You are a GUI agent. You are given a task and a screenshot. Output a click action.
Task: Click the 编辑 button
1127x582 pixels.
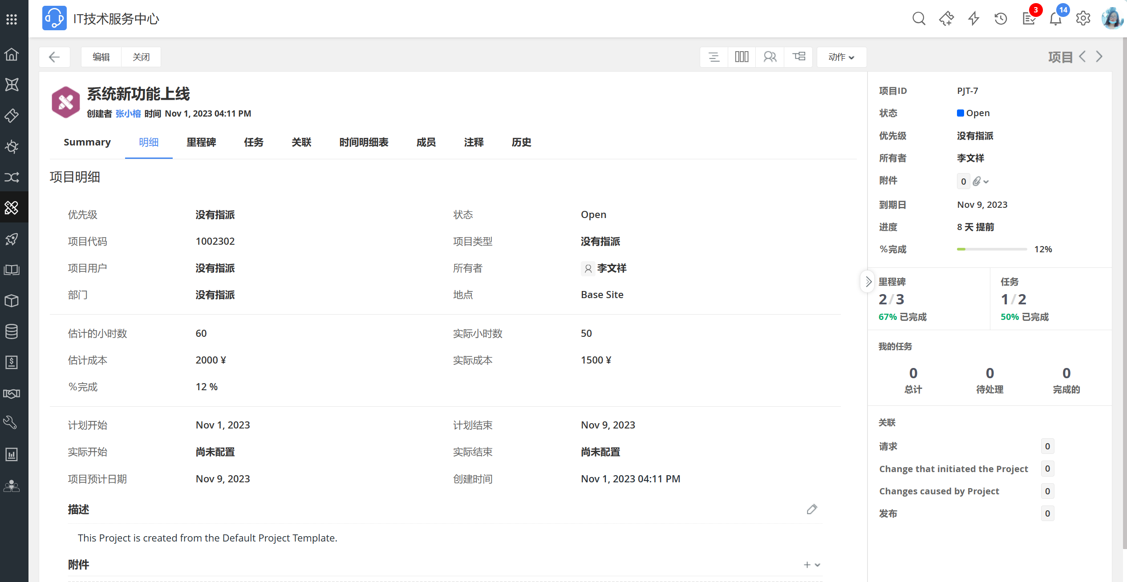pos(101,57)
